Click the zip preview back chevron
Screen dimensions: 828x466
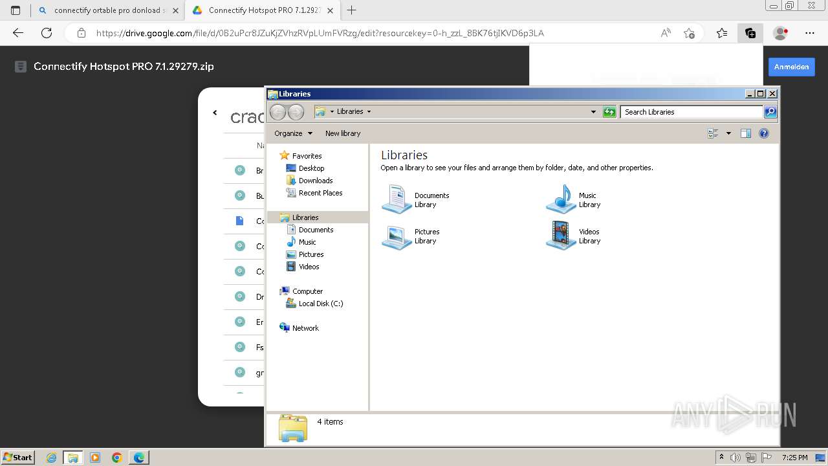215,113
